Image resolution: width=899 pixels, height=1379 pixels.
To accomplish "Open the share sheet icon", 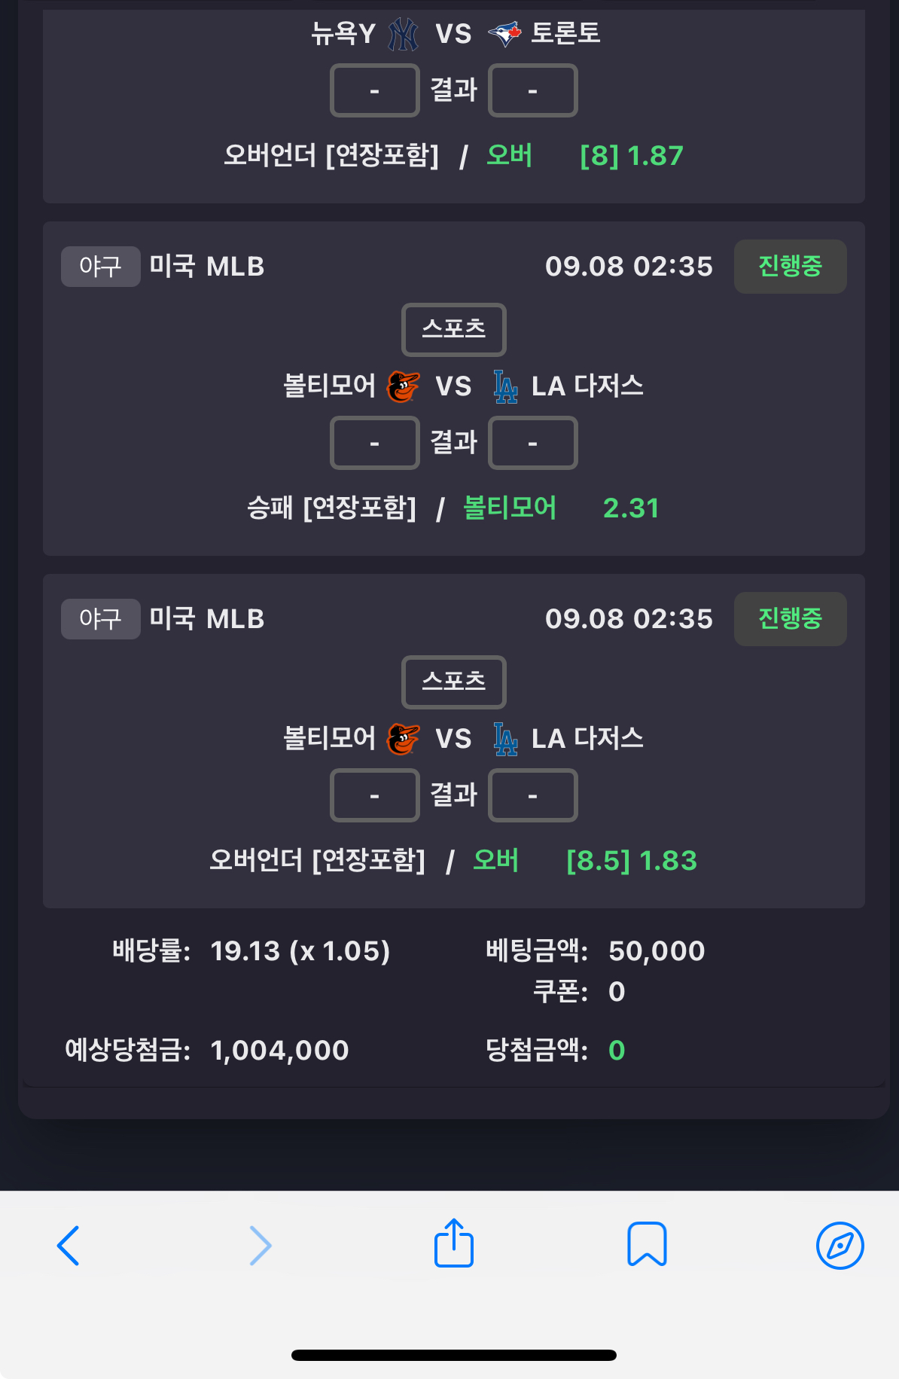I will pos(454,1243).
